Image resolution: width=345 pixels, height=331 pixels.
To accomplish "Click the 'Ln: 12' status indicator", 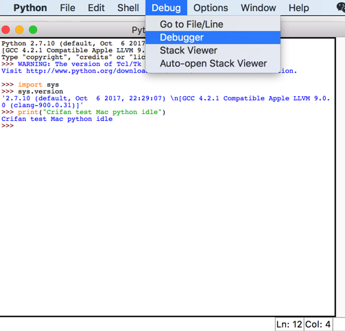I will 289,324.
